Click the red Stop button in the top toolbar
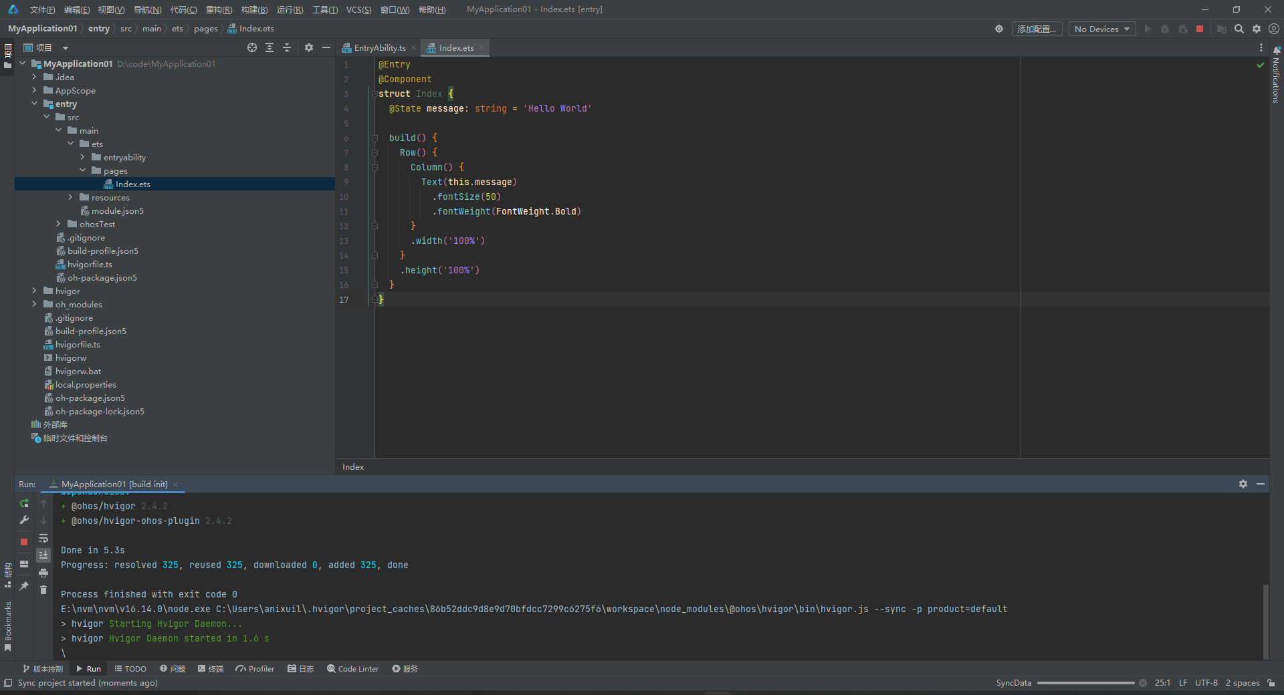Image resolution: width=1284 pixels, height=695 pixels. [1200, 29]
